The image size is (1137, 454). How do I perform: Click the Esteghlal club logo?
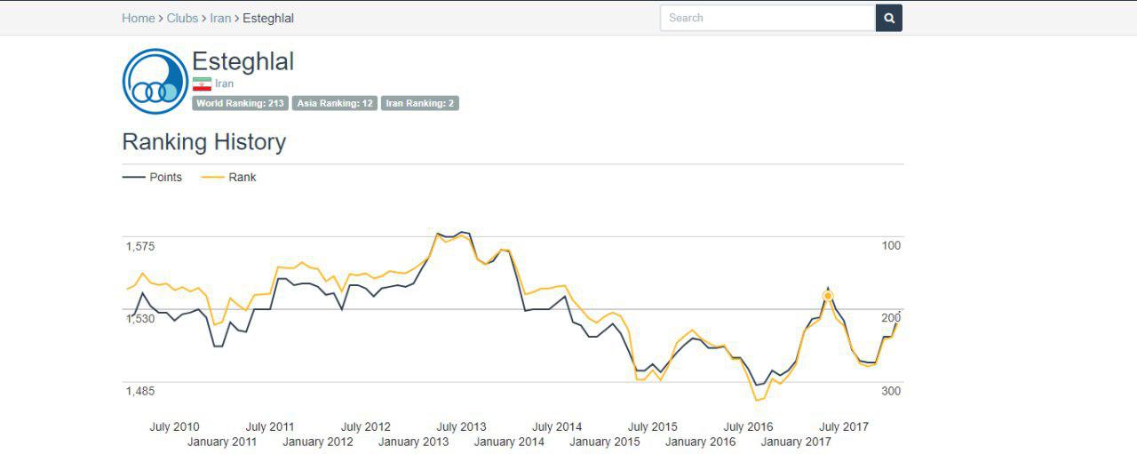155,82
